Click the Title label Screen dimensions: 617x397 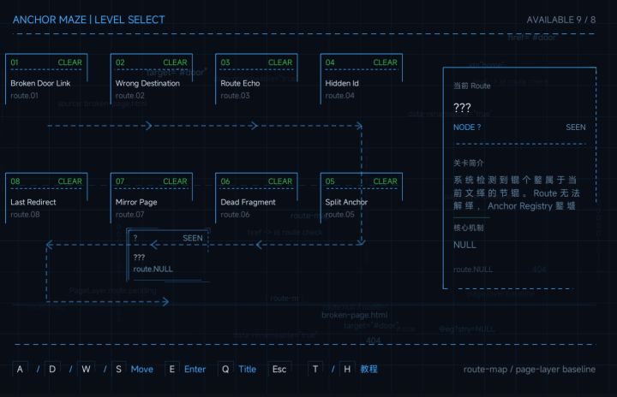[247, 369]
